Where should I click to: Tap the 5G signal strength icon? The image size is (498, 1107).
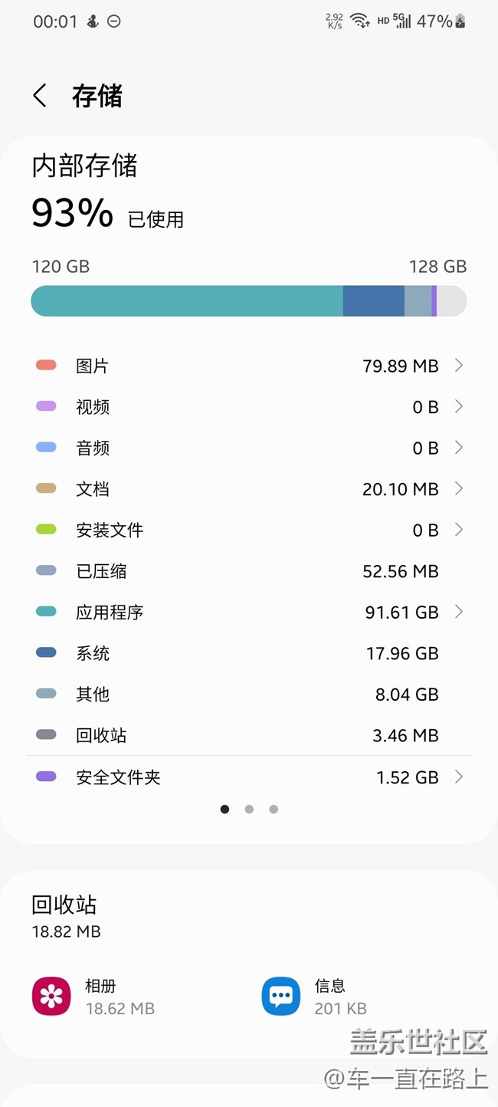coord(403,21)
